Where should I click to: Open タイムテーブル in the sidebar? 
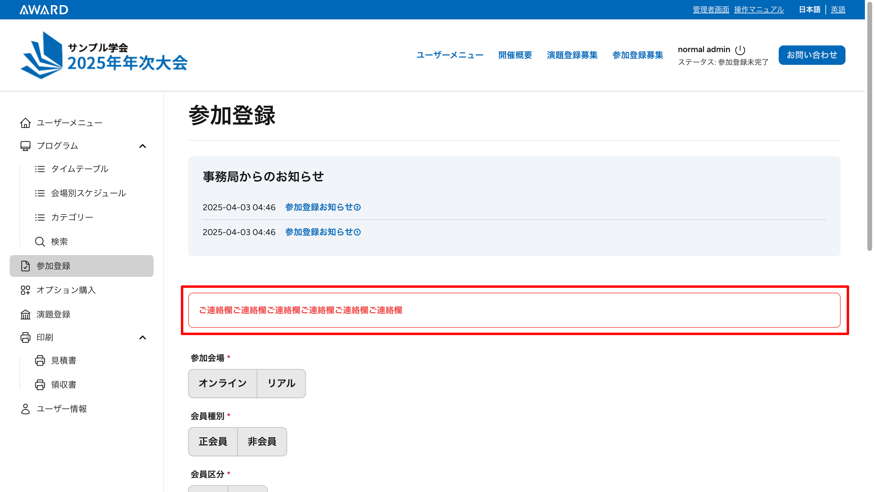80,169
